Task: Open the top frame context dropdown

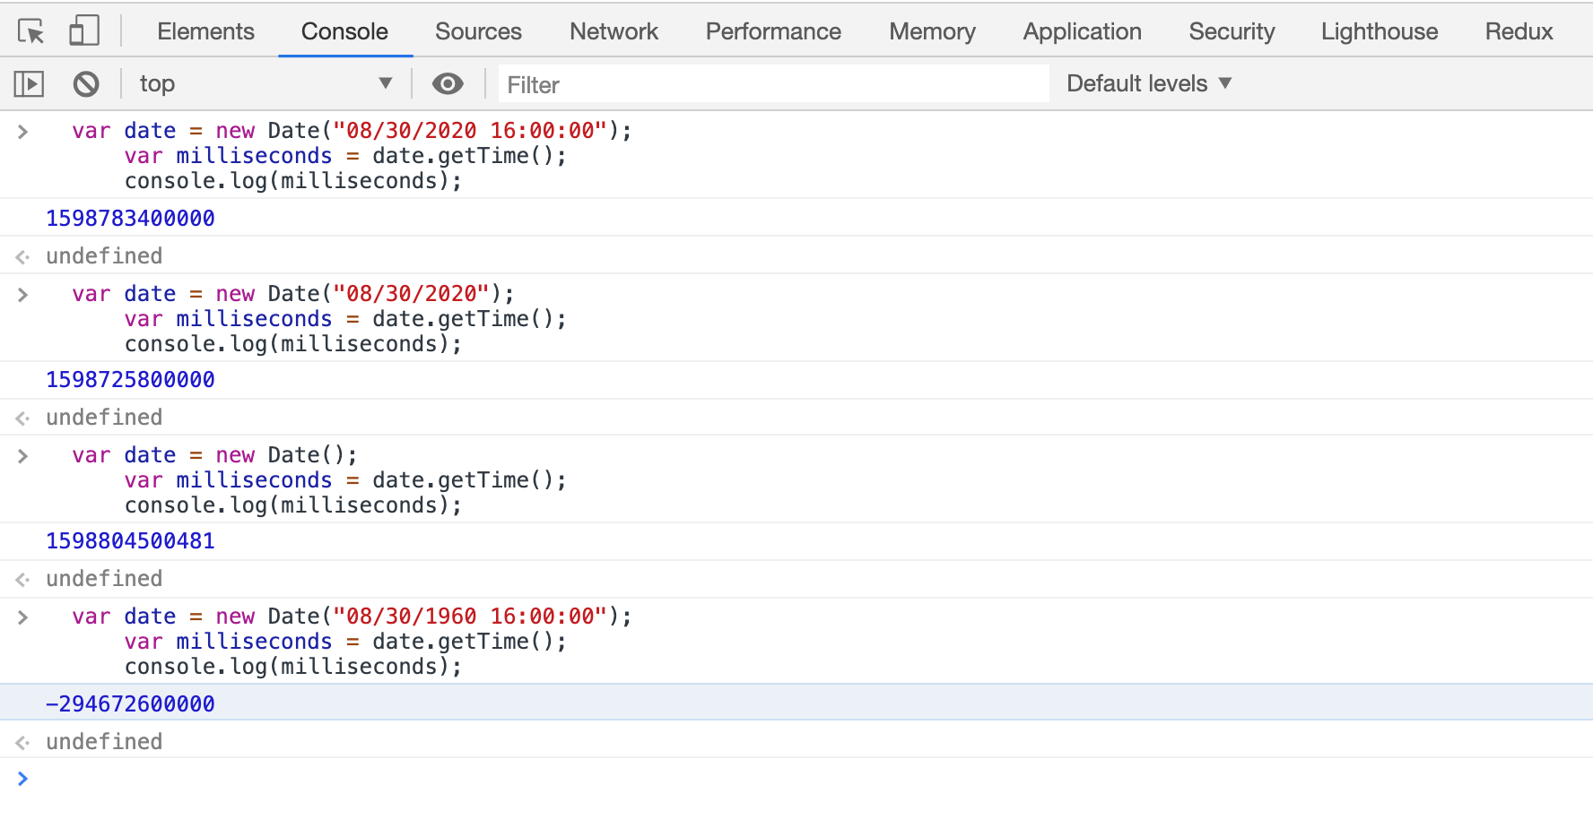Action: [x=265, y=83]
